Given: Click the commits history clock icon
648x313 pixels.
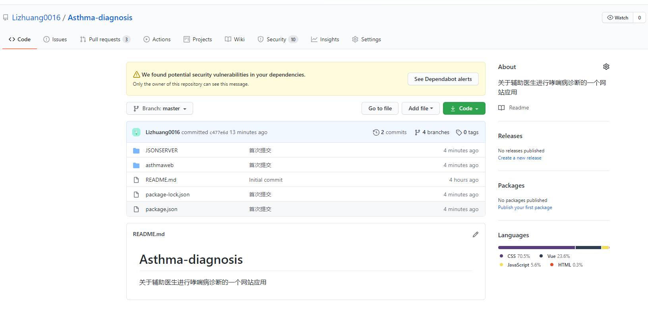Looking at the screenshot, I should 376,132.
